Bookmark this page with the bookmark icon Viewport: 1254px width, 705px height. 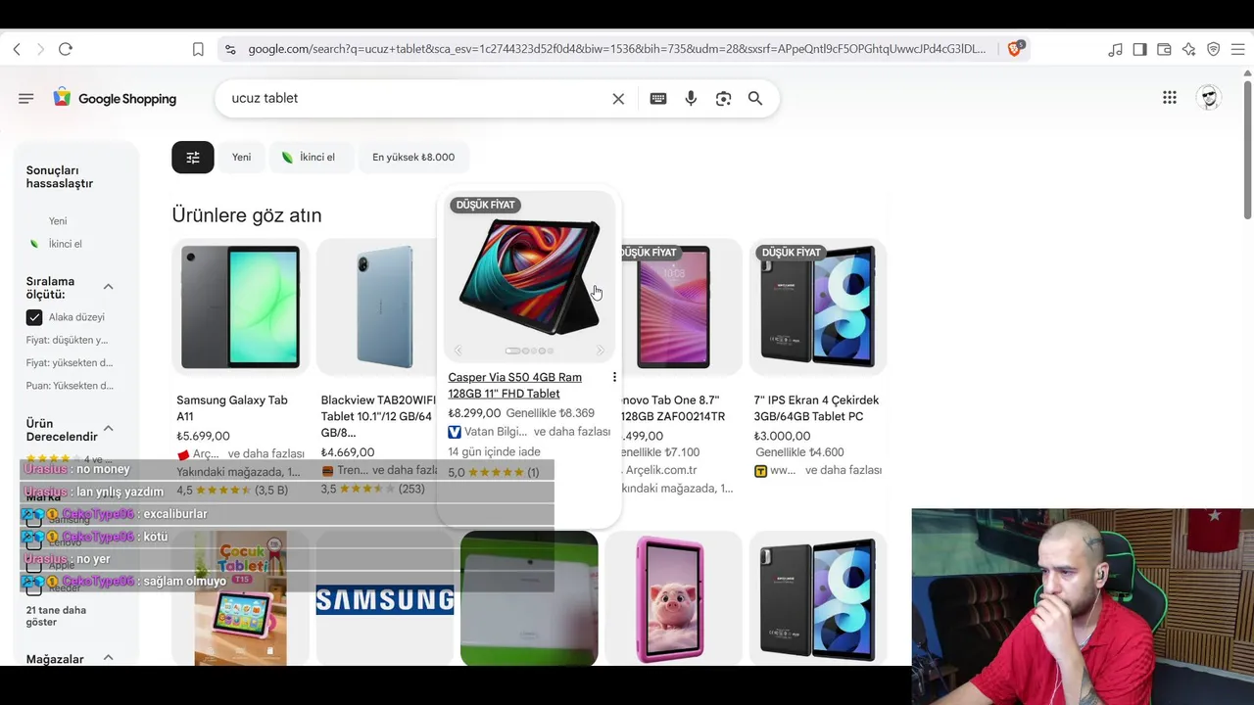[198, 49]
